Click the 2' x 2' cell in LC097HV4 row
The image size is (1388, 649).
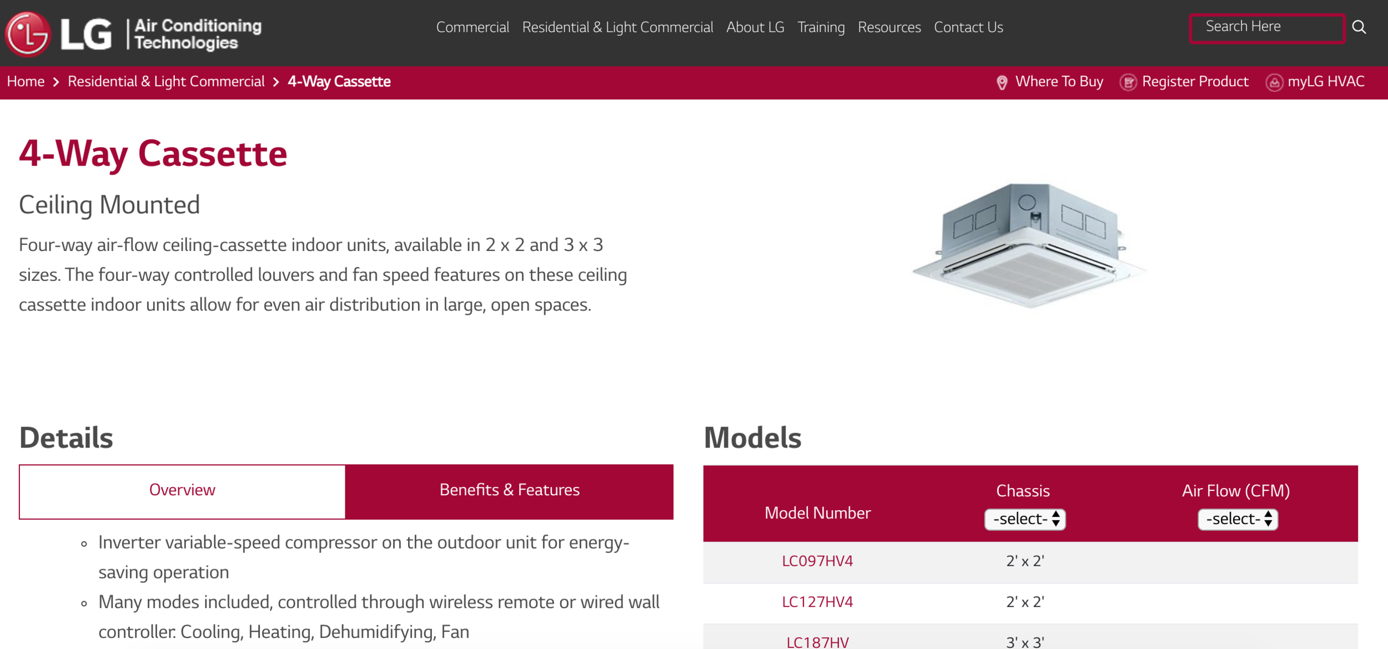click(x=1025, y=561)
